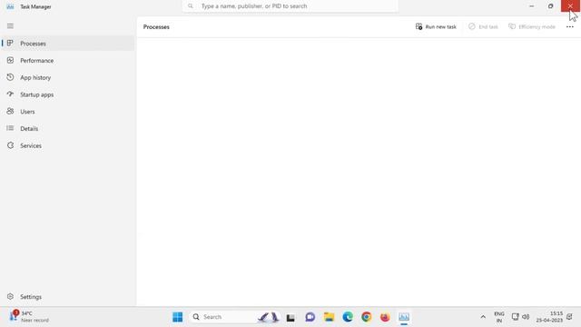The image size is (581, 327).
Task: Click the End task button
Action: 483,26
